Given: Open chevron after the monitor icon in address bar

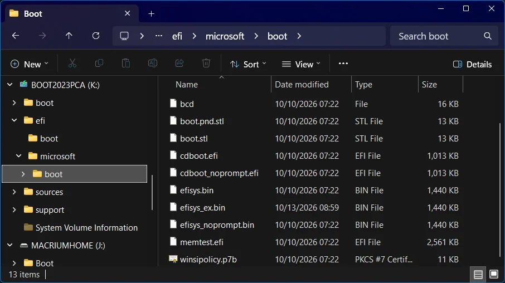Looking at the screenshot, I should tap(142, 36).
